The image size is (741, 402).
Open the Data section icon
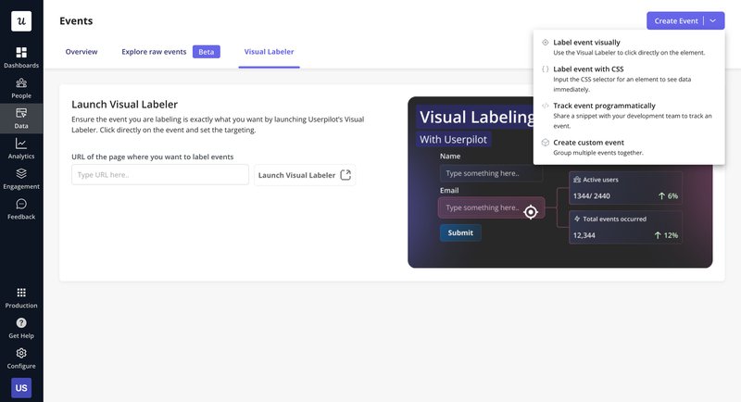point(21,118)
